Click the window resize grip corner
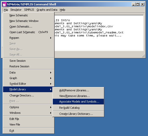148x136 pixels. pos(143,56)
